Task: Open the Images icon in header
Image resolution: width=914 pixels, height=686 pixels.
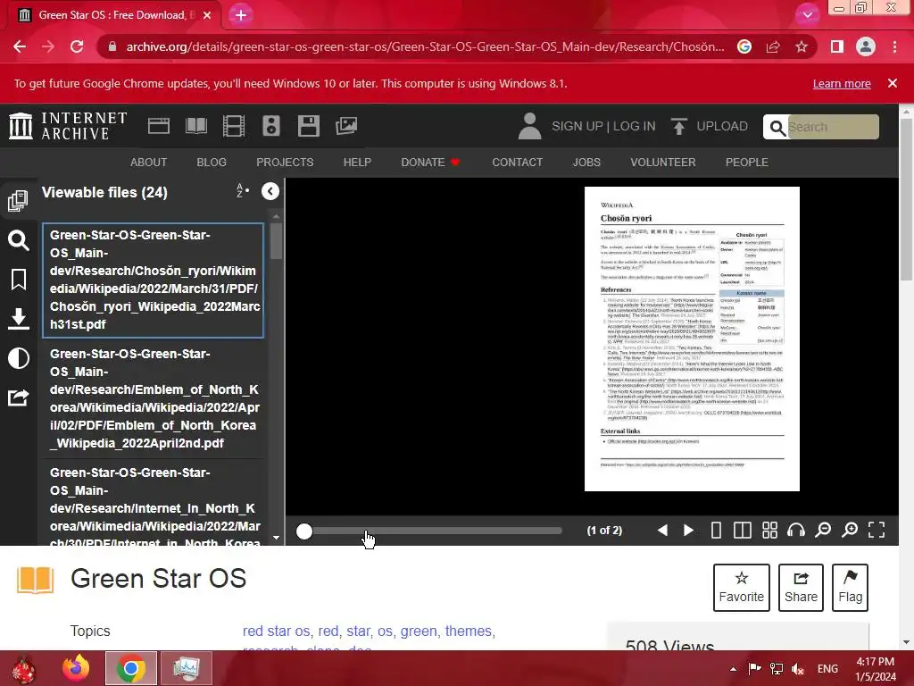Action: coord(346,126)
